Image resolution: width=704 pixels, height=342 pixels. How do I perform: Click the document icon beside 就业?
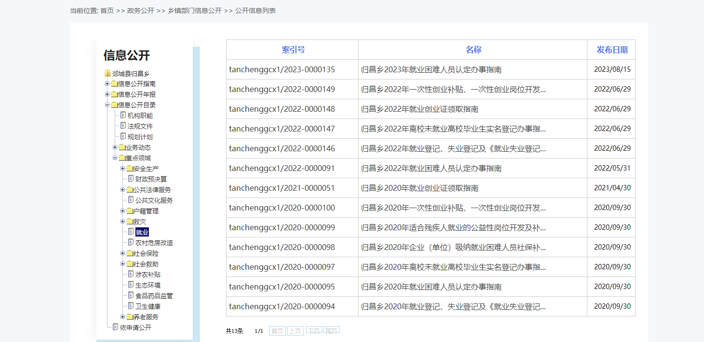pyautogui.click(x=131, y=232)
